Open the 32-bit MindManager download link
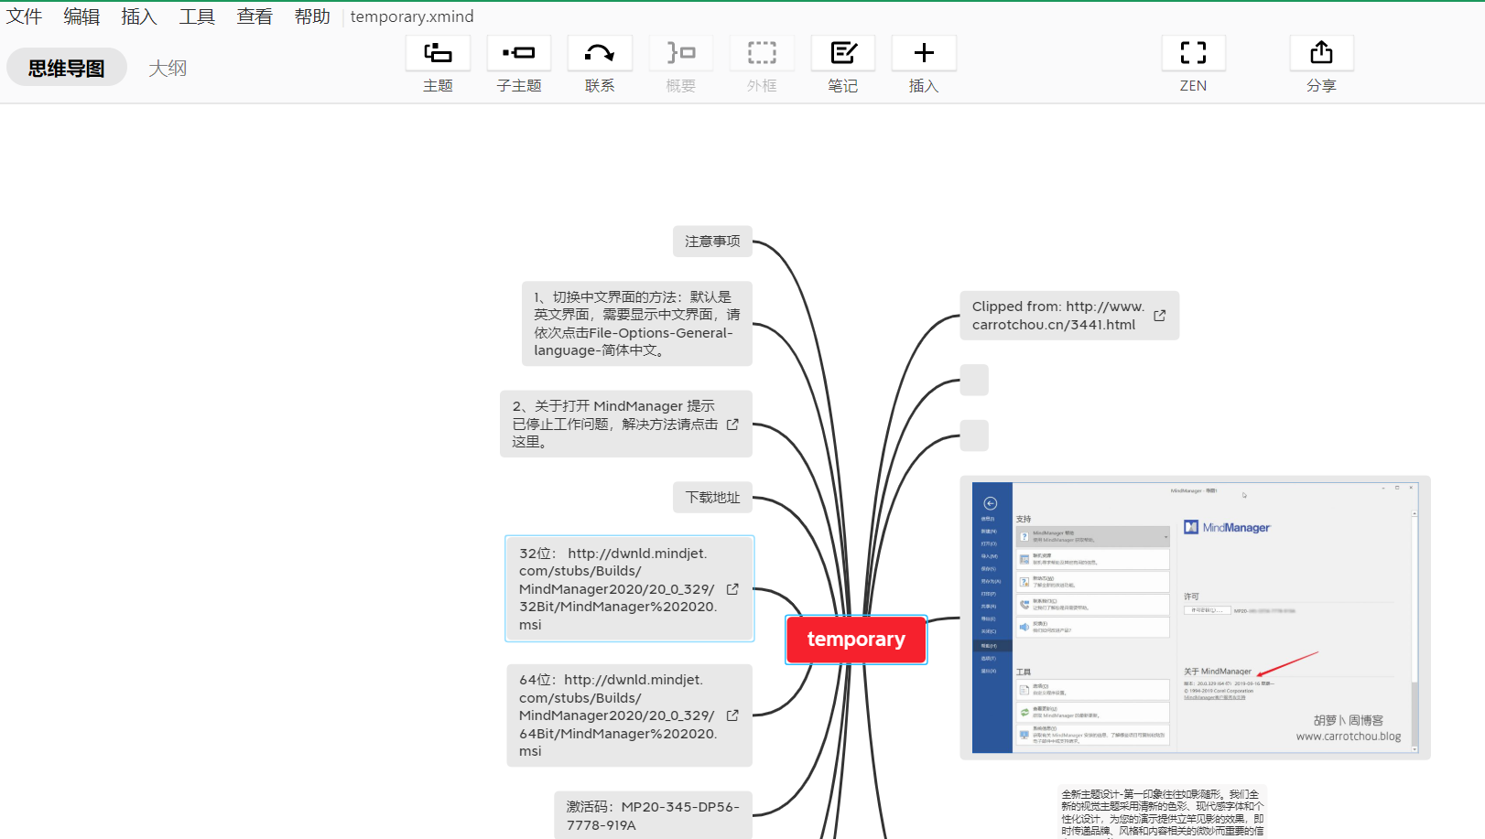Screen dimensions: 1485x839 732,588
